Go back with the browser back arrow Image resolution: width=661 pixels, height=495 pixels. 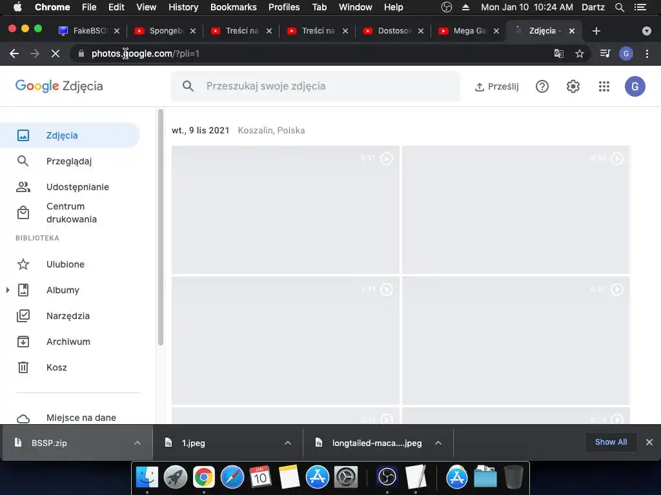(14, 53)
